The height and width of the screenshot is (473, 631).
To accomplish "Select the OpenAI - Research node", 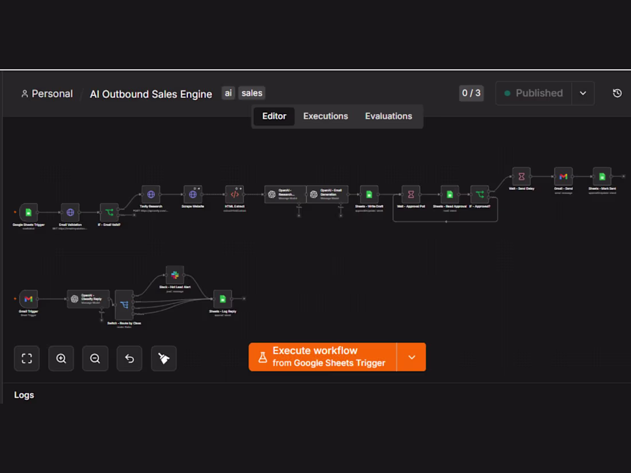I will click(285, 194).
